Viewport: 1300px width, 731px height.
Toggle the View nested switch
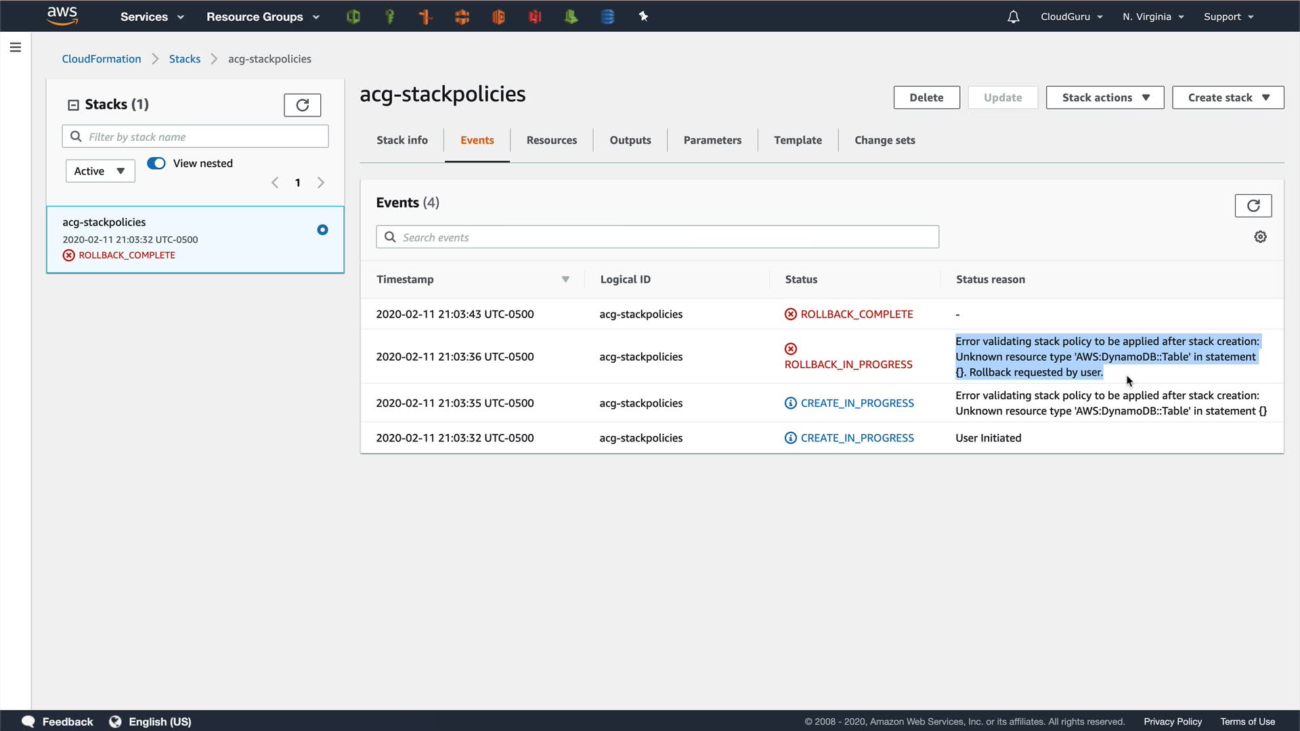coord(156,163)
